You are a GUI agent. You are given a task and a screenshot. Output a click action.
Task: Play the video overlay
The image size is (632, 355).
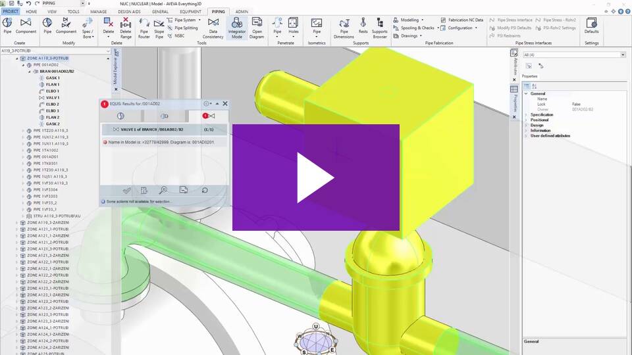click(316, 177)
